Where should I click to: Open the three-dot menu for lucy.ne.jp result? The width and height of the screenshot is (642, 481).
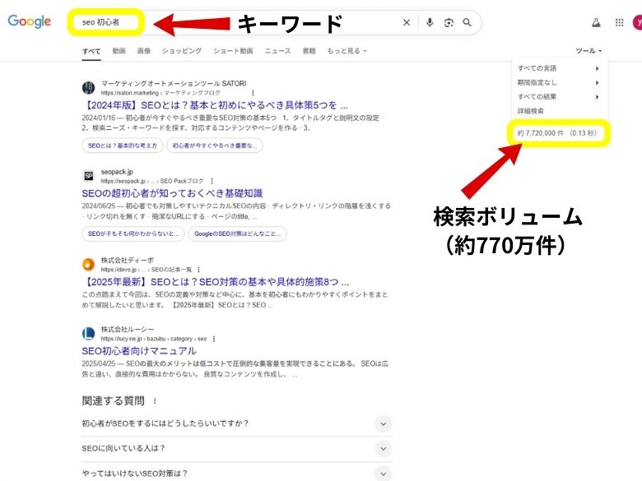point(214,339)
